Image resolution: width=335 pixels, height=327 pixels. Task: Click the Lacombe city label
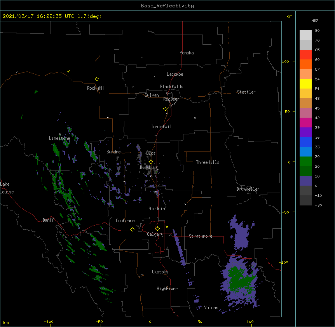[175, 74]
